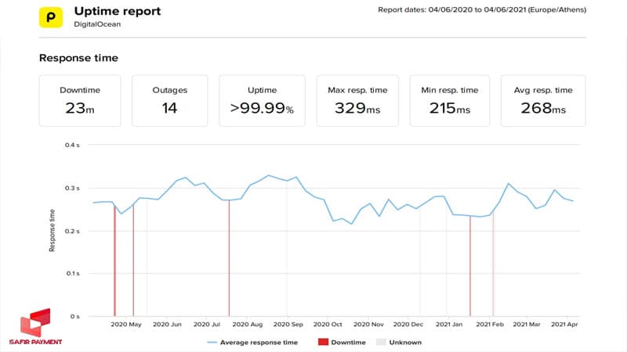The height and width of the screenshot is (352, 627).
Task: Click the 2020 Sep x-axis label
Action: [x=288, y=324]
